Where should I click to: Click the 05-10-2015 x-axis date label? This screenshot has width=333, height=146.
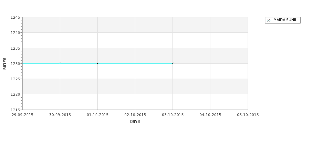pos(248,115)
